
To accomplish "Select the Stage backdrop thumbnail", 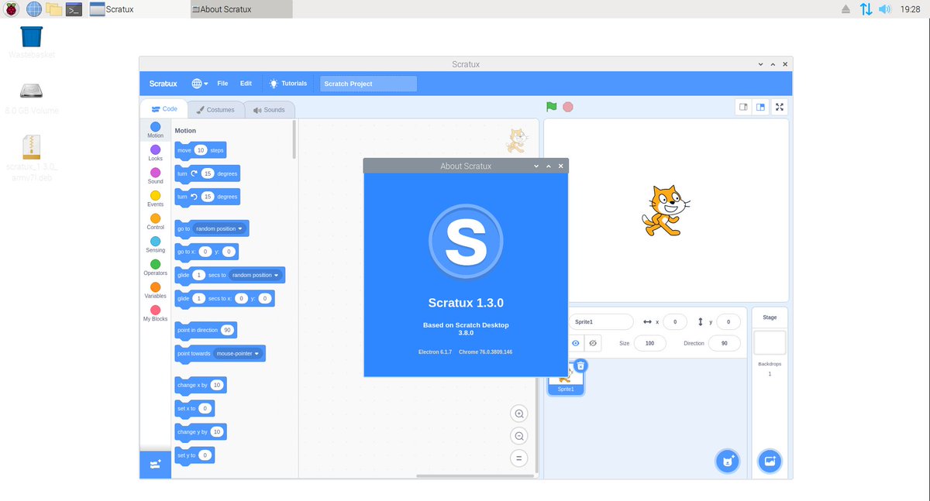I will (770, 342).
